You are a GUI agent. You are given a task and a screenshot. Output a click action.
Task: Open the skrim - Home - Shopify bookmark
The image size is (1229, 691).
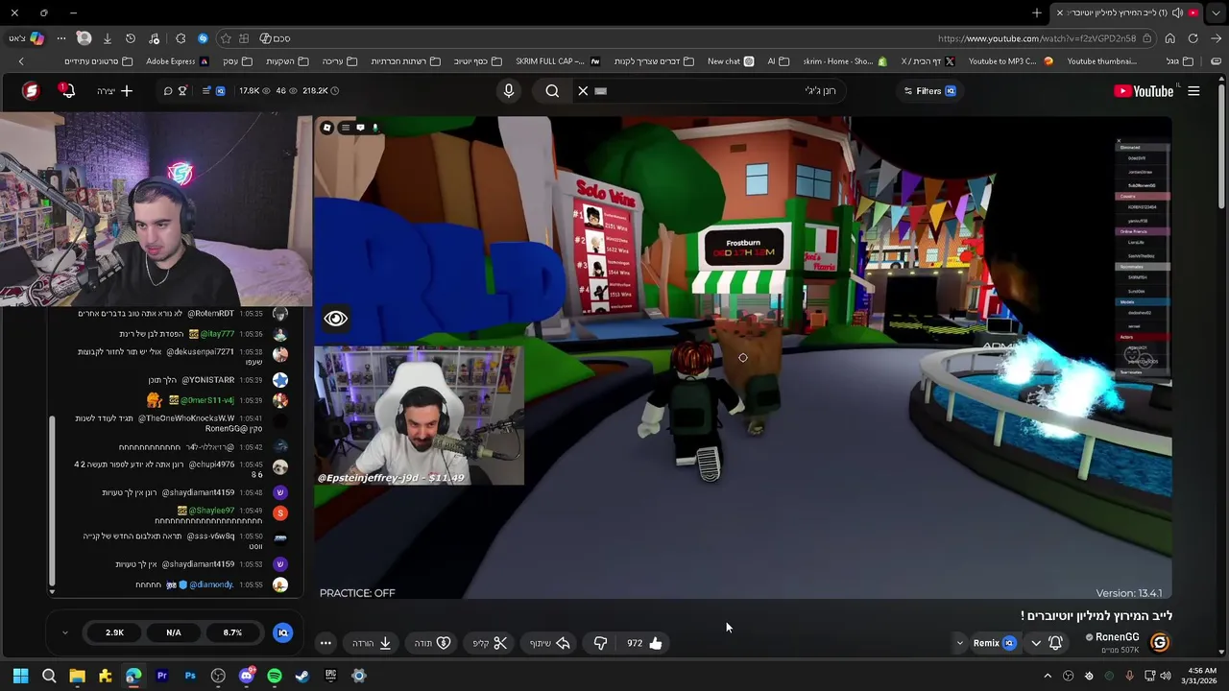pos(845,61)
